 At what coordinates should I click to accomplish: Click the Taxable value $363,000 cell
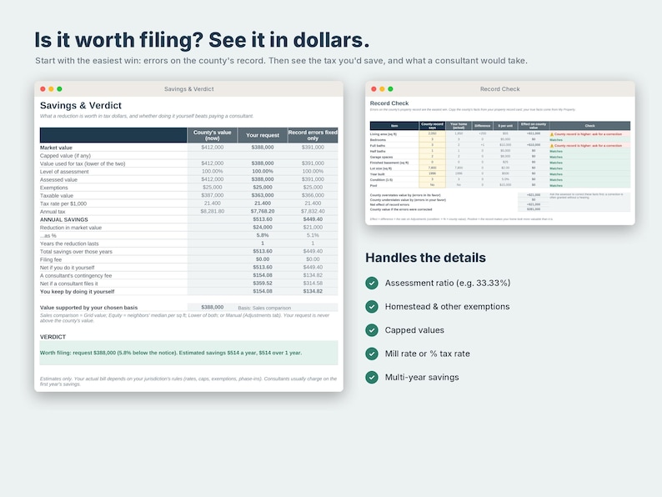click(262, 195)
